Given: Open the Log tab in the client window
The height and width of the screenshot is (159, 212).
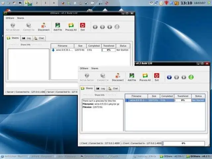Looking at the screenshot, I should (x=101, y=88).
